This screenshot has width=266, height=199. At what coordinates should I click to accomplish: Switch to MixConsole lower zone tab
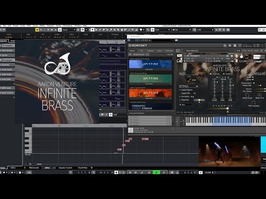click(34, 167)
